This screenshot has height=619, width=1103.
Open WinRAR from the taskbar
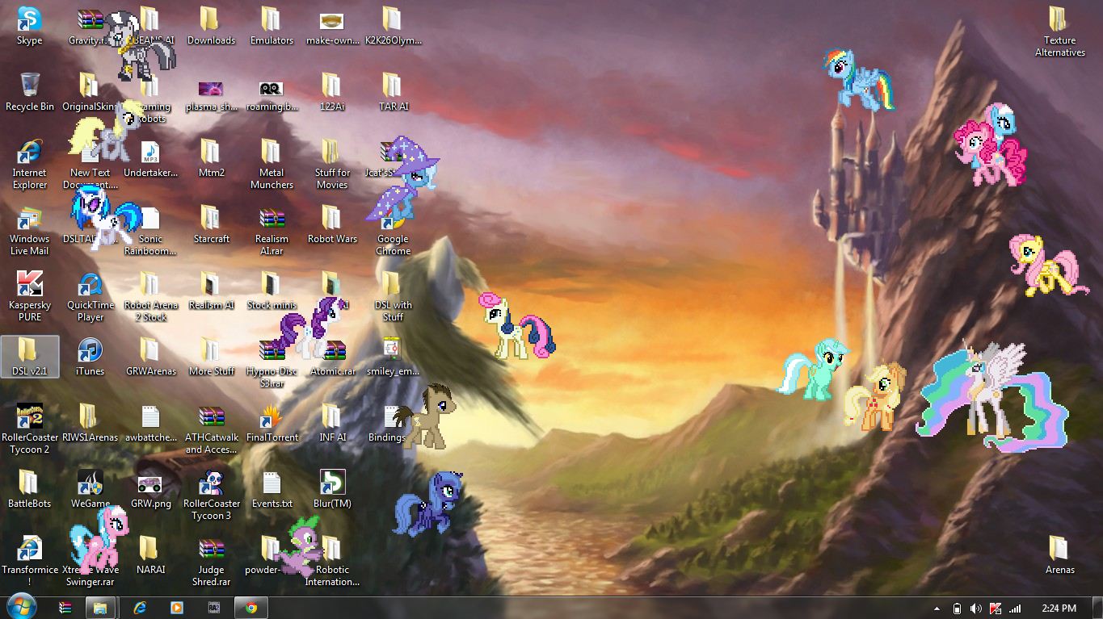(65, 608)
